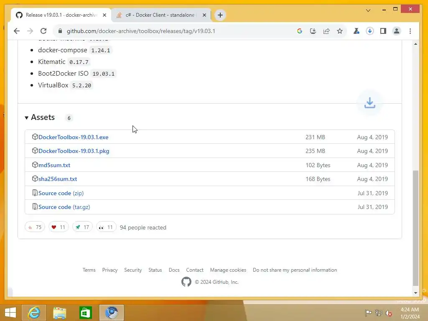Download DockerToolbox-19.03.1.exe
This screenshot has width=428, height=321.
(x=74, y=137)
